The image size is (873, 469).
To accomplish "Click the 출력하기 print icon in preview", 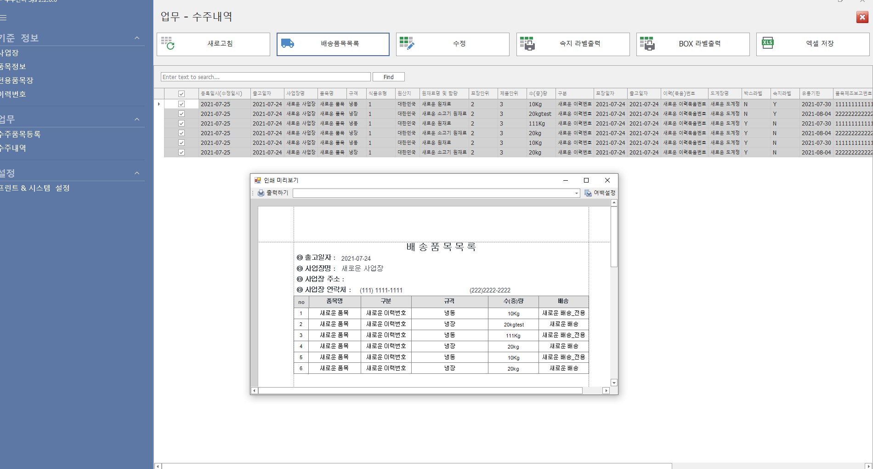I will (x=261, y=193).
